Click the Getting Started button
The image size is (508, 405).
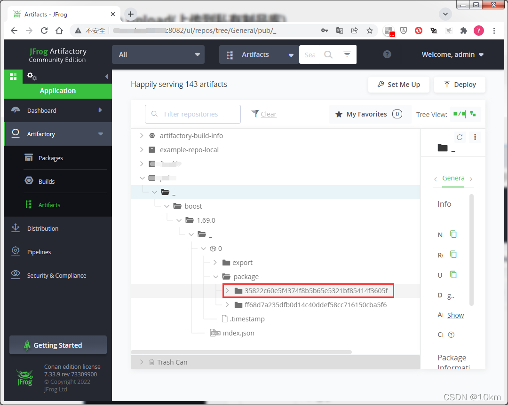coord(58,345)
